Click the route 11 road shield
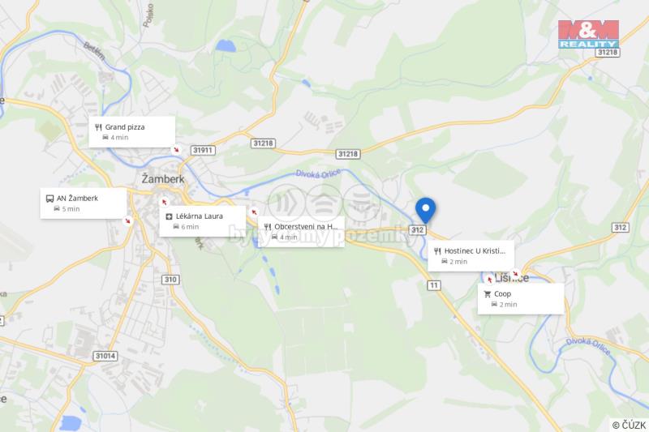The width and height of the screenshot is (649, 432). click(x=434, y=285)
